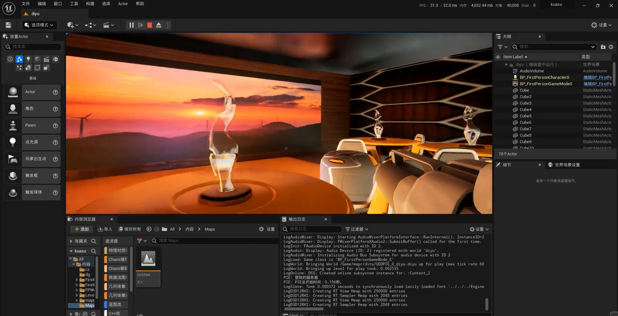
Task: Click the Unreal Engine logo icon
Action: pyautogui.click(x=9, y=8)
